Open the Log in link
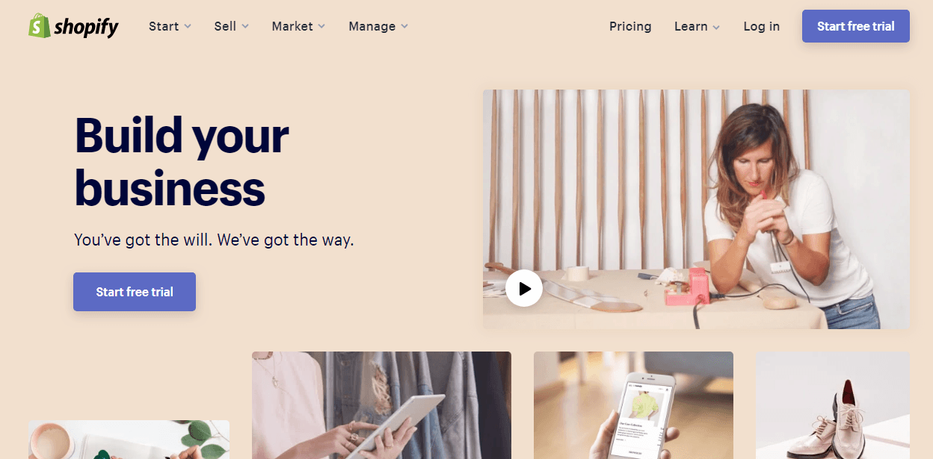The width and height of the screenshot is (933, 459). [761, 26]
